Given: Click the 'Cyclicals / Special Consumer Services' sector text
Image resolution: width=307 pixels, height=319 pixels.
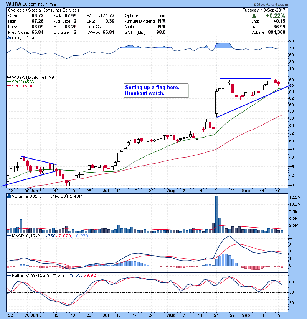Looking at the screenshot, I should (x=44, y=10).
